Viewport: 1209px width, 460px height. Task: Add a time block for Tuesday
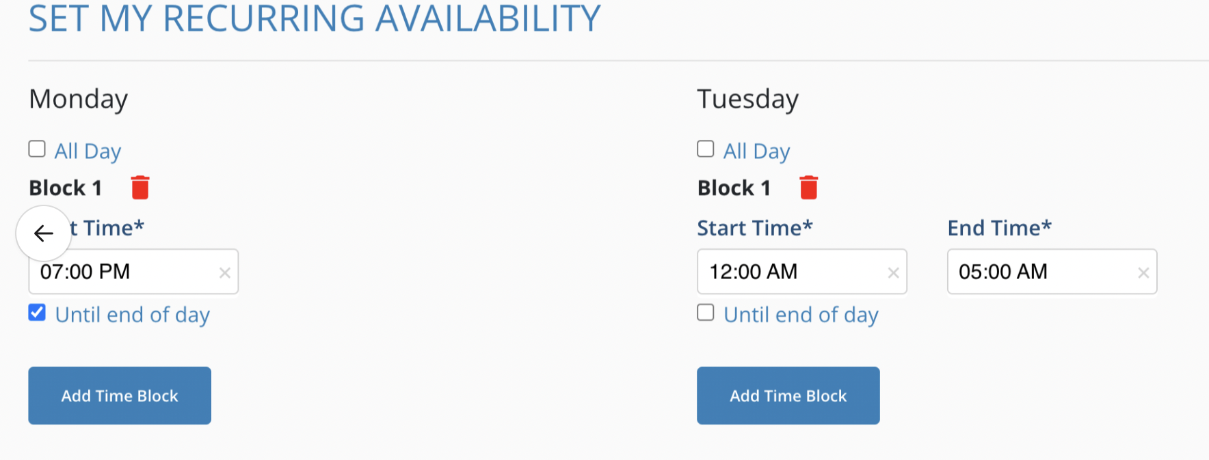(788, 396)
